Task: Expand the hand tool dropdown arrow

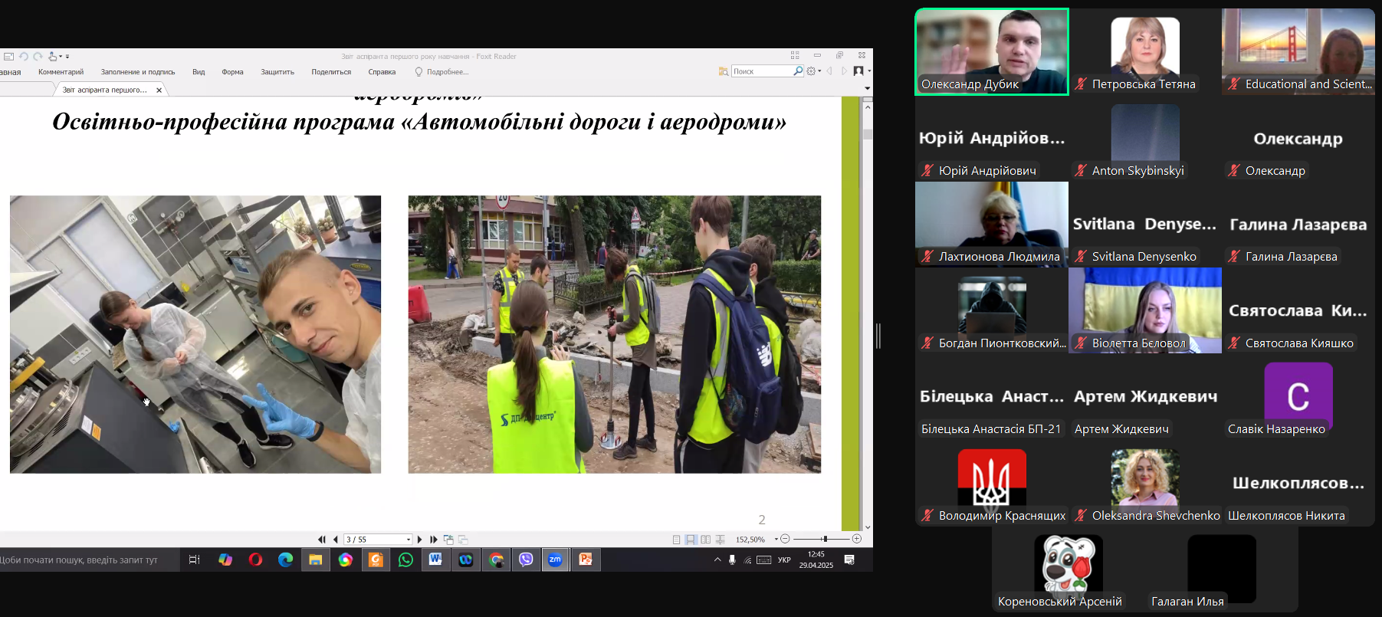Action: coord(61,57)
